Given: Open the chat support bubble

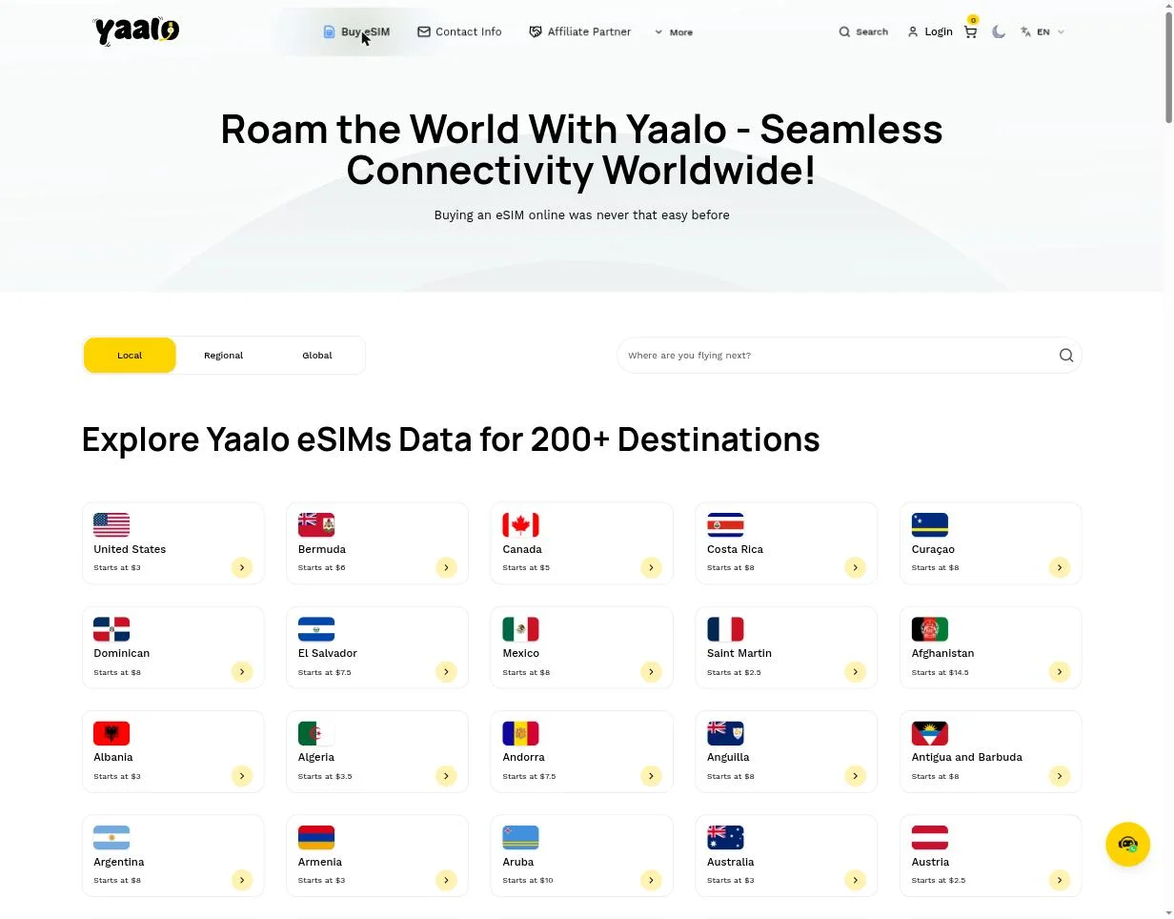Looking at the screenshot, I should (1128, 845).
